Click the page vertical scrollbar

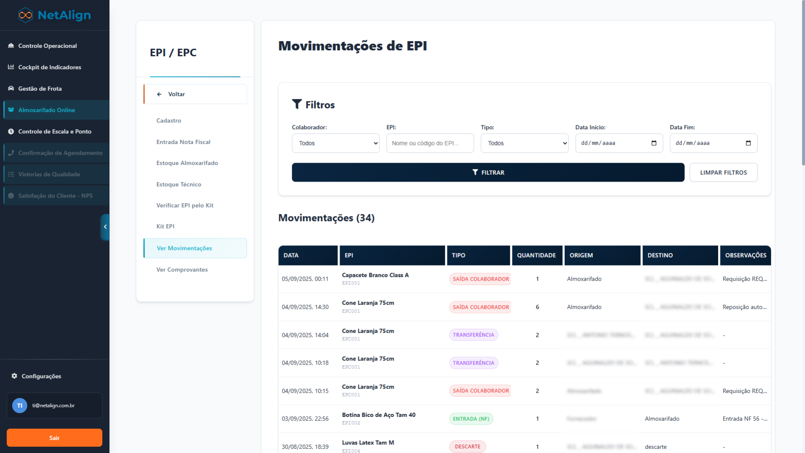click(x=802, y=84)
